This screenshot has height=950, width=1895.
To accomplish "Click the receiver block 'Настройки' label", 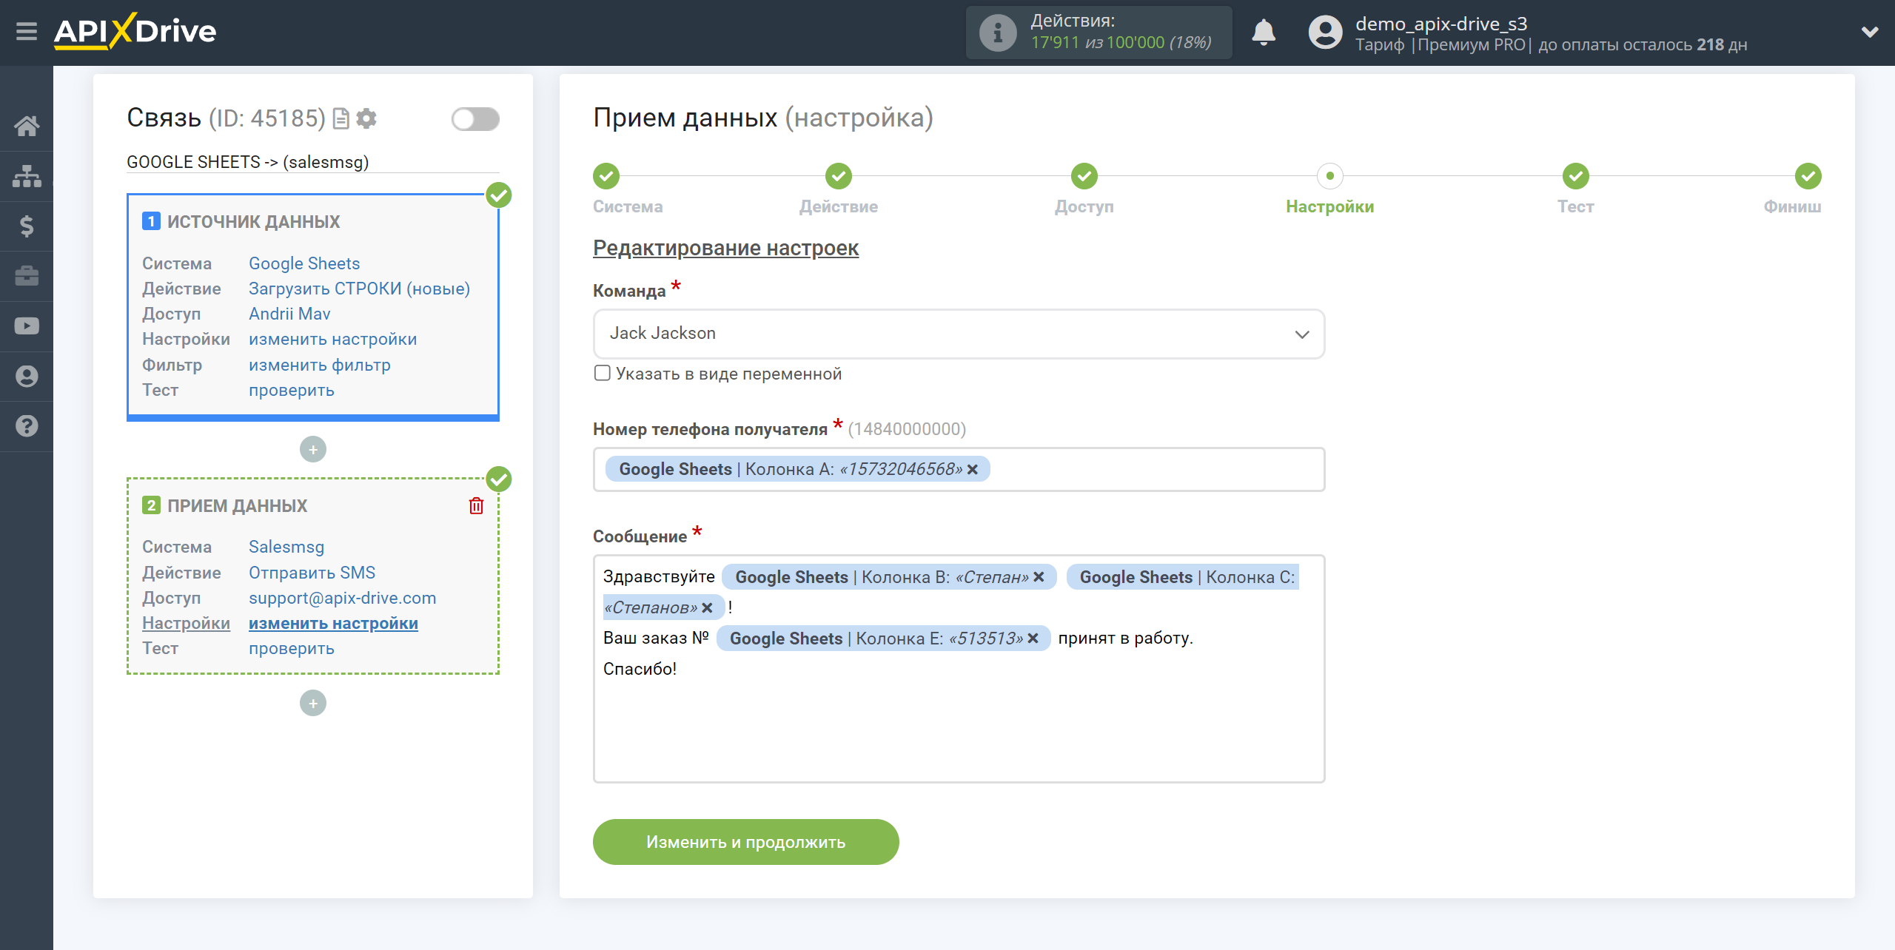I will click(186, 623).
